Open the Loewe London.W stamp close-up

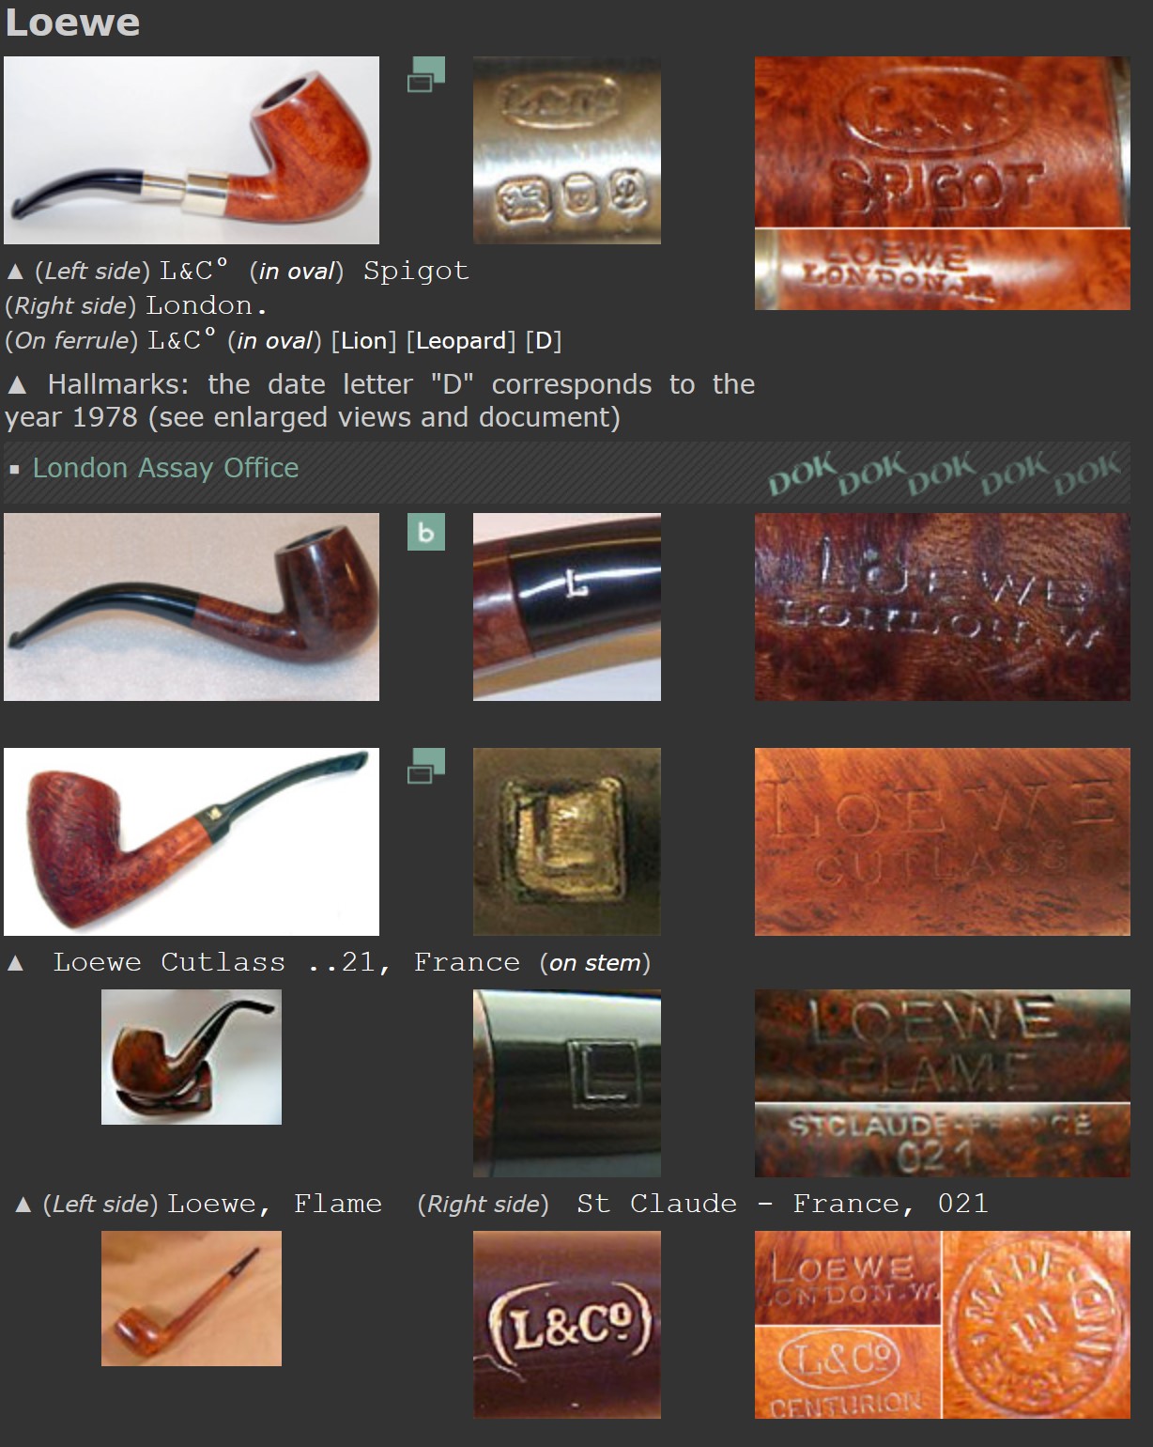pyautogui.click(x=943, y=607)
